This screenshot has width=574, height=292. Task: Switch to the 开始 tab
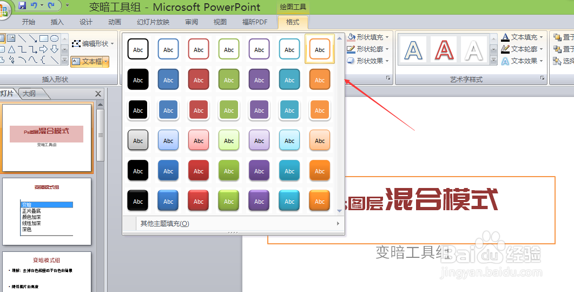pyautogui.click(x=28, y=22)
